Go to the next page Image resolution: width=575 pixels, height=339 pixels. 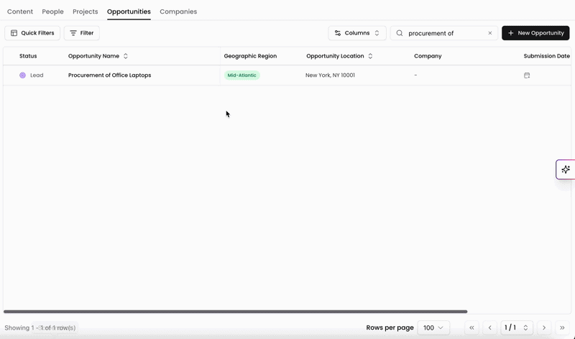pos(544,328)
